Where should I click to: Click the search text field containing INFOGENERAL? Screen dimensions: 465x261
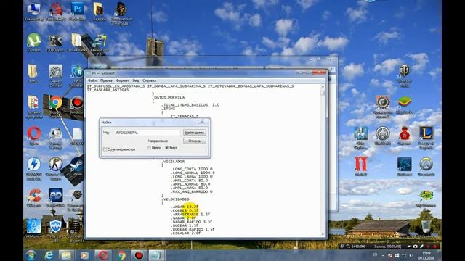147,133
